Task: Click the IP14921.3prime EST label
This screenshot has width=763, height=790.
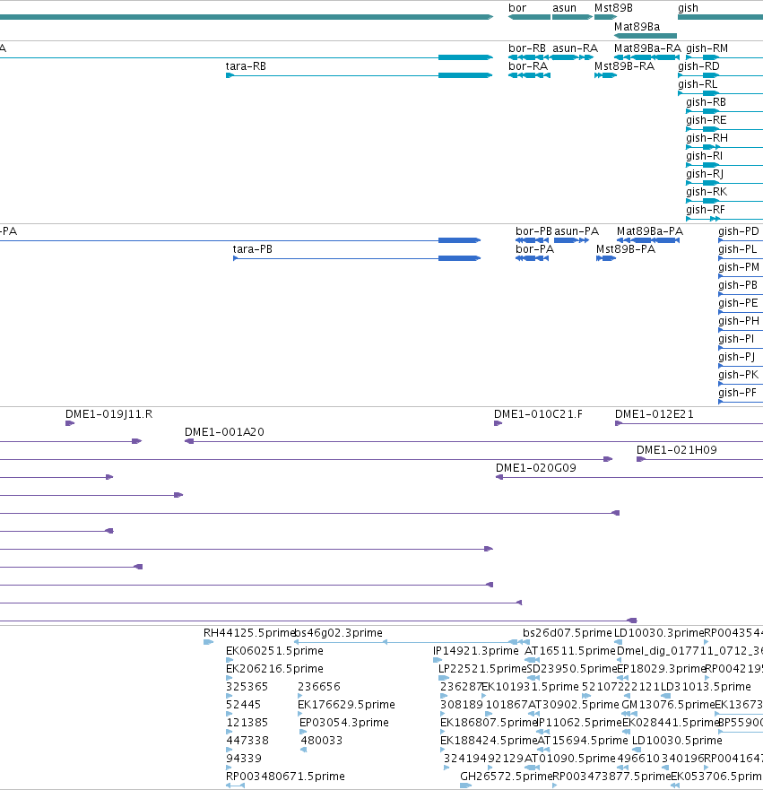Action: click(x=476, y=651)
